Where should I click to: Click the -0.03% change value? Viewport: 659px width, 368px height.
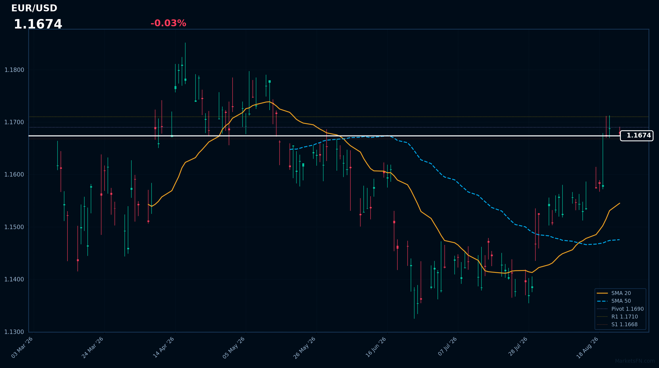pyautogui.click(x=168, y=23)
